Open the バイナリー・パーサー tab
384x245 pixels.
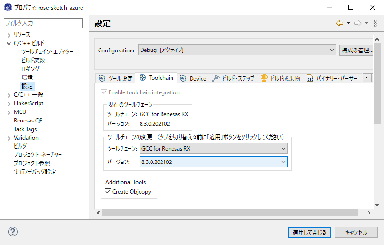coord(332,78)
